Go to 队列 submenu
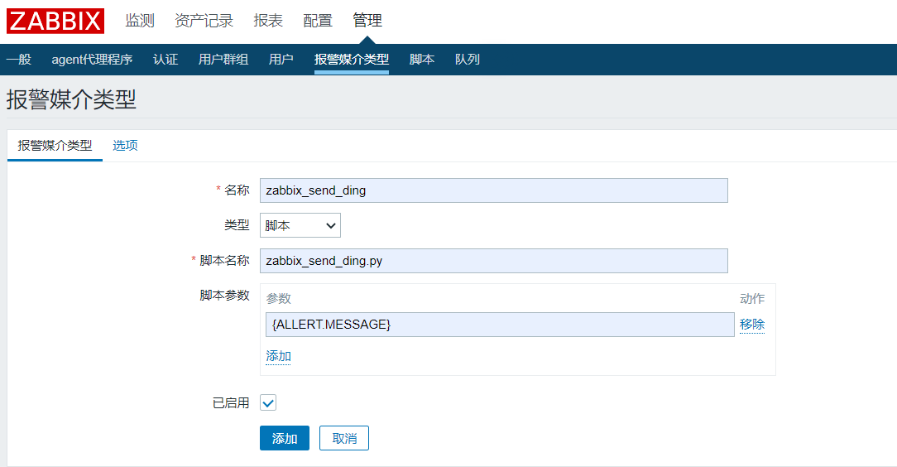This screenshot has width=897, height=467. click(468, 60)
